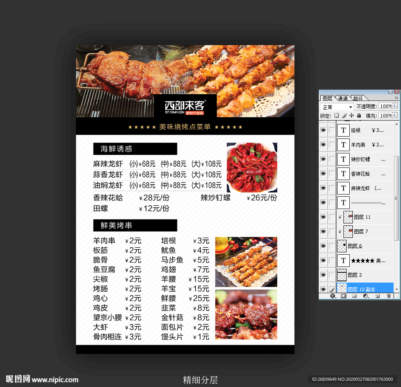This screenshot has height=387, width=401.
Task: Collapse the layers panel window
Action: pos(390,92)
